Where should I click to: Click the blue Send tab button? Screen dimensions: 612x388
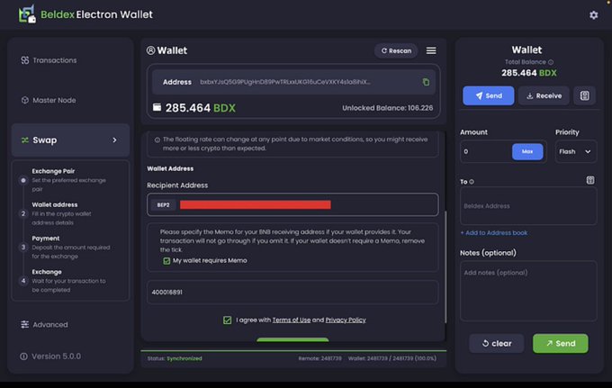489,95
